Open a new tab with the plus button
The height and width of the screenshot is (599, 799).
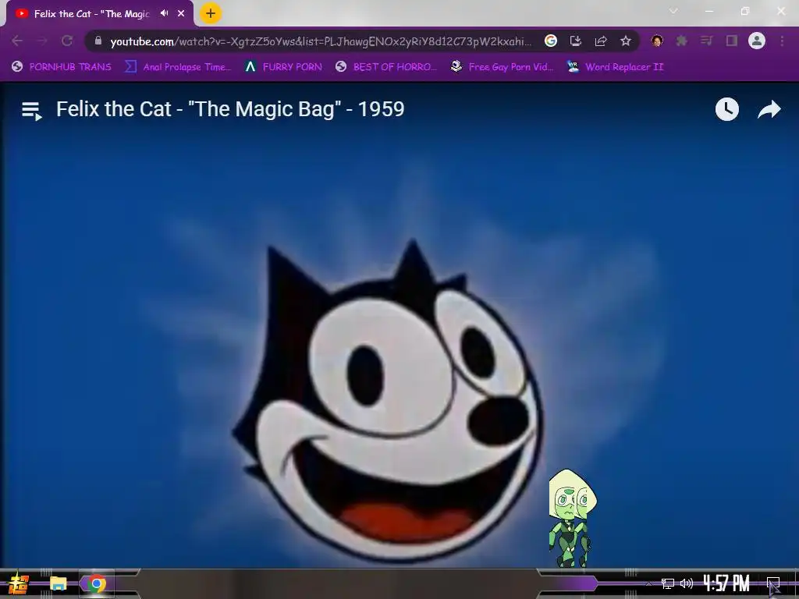[211, 13]
